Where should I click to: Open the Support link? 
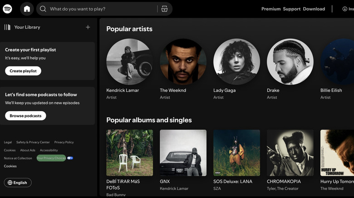click(x=292, y=9)
